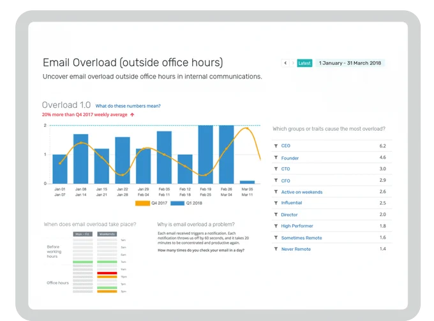
Task: Open the Director group link
Action: click(x=289, y=214)
